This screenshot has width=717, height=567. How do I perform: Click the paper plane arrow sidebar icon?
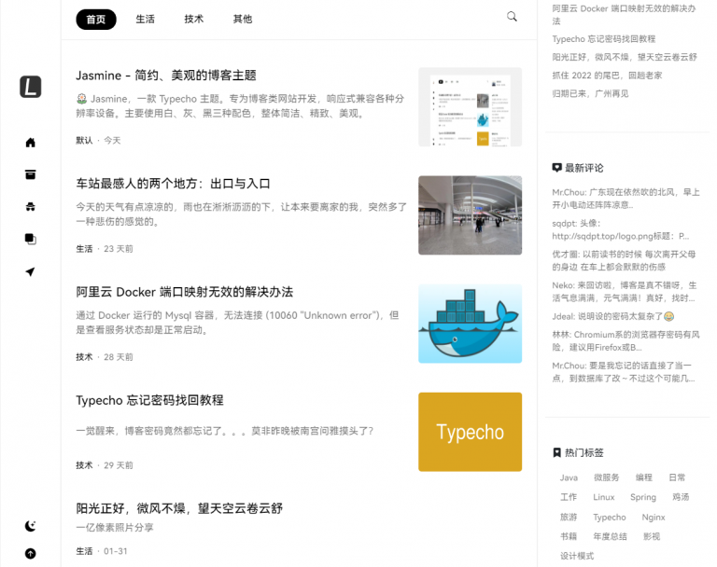(30, 271)
